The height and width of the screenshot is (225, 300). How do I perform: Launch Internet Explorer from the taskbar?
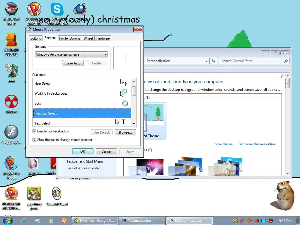click(x=24, y=221)
